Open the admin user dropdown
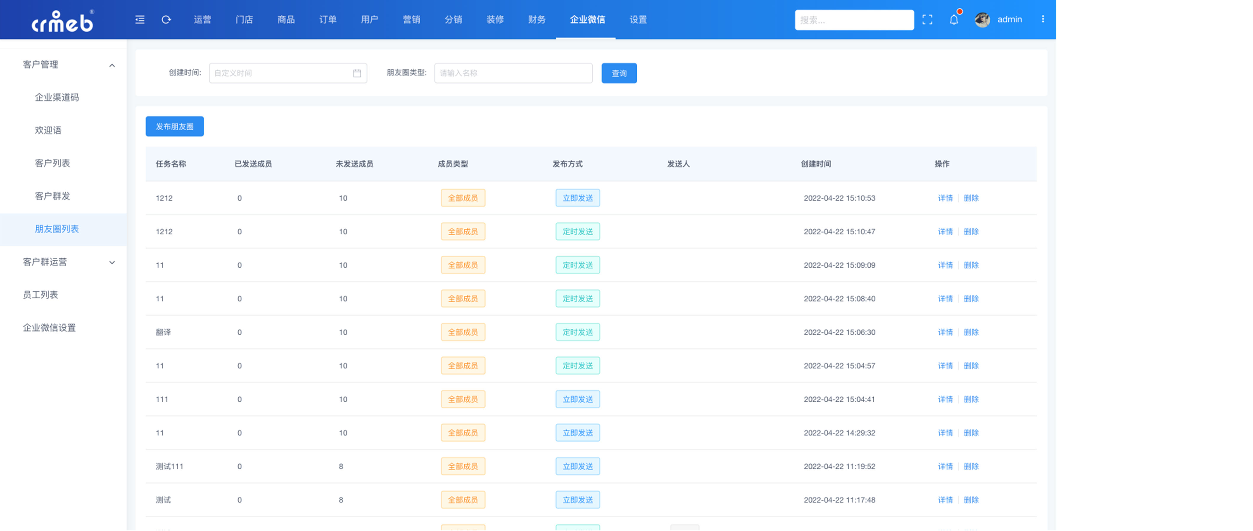This screenshot has width=1253, height=531. pos(1009,20)
